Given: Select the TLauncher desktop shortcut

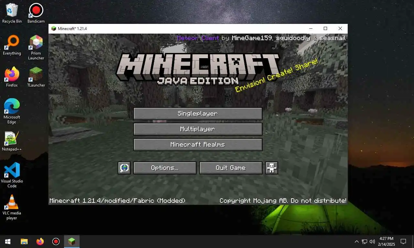Looking at the screenshot, I should pyautogui.click(x=36, y=77).
